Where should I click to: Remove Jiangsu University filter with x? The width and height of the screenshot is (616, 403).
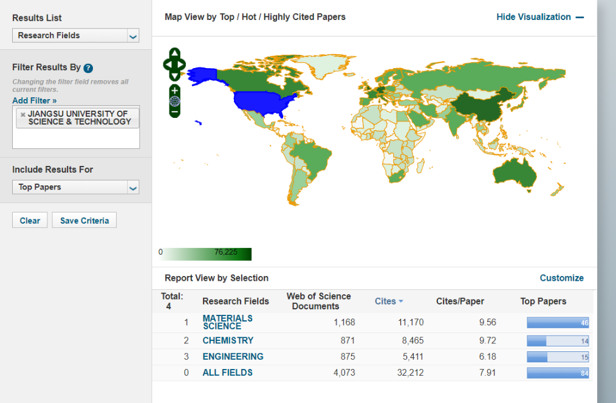click(22, 114)
